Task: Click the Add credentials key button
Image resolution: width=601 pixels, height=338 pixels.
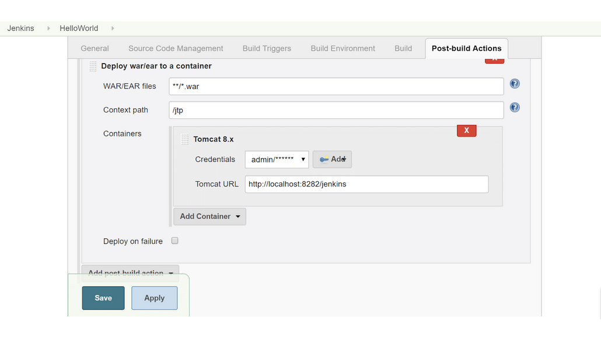Action: 332,159
